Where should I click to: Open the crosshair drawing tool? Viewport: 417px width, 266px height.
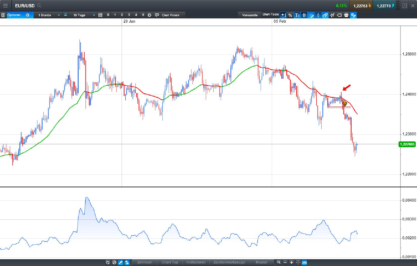tap(311, 15)
